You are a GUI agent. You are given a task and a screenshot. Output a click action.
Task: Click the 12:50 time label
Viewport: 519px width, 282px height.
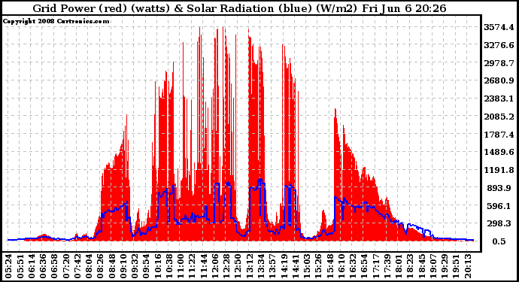(x=238, y=266)
